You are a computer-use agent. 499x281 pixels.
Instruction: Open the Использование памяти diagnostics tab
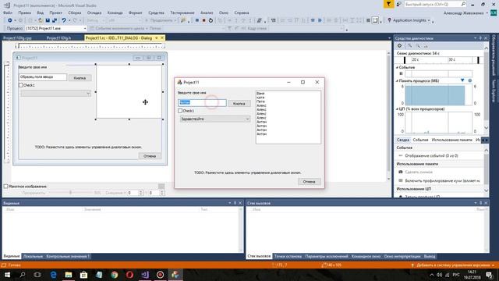coord(452,140)
